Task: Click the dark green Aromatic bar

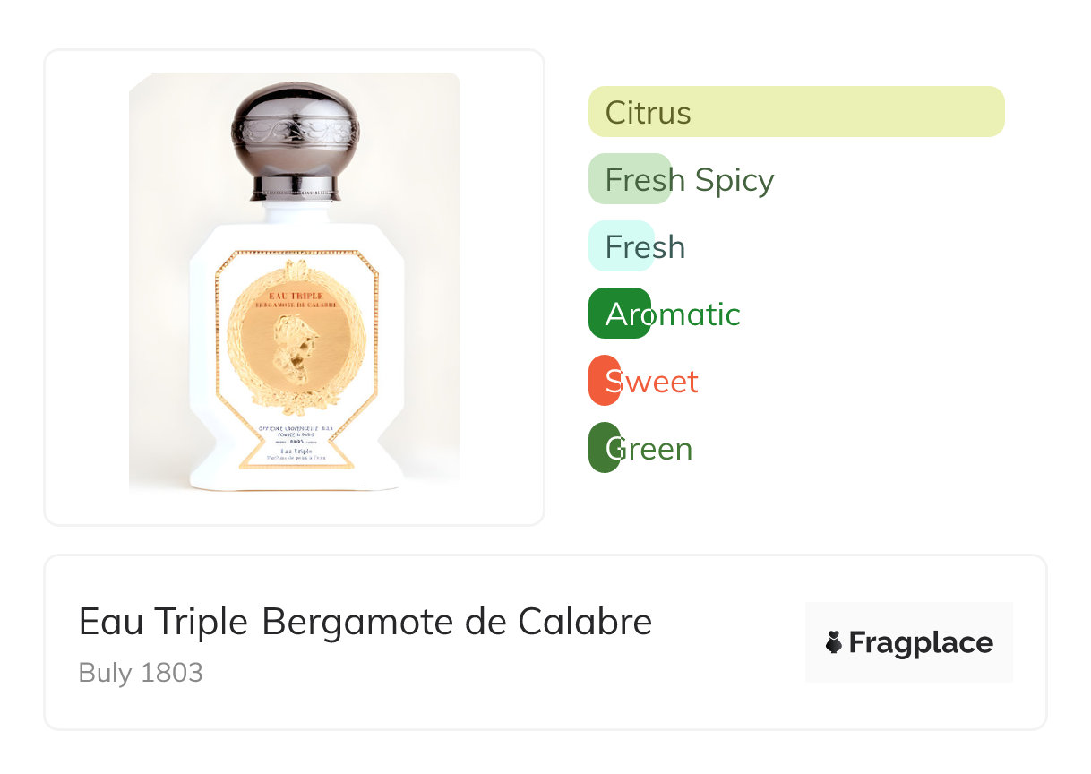Action: point(619,314)
